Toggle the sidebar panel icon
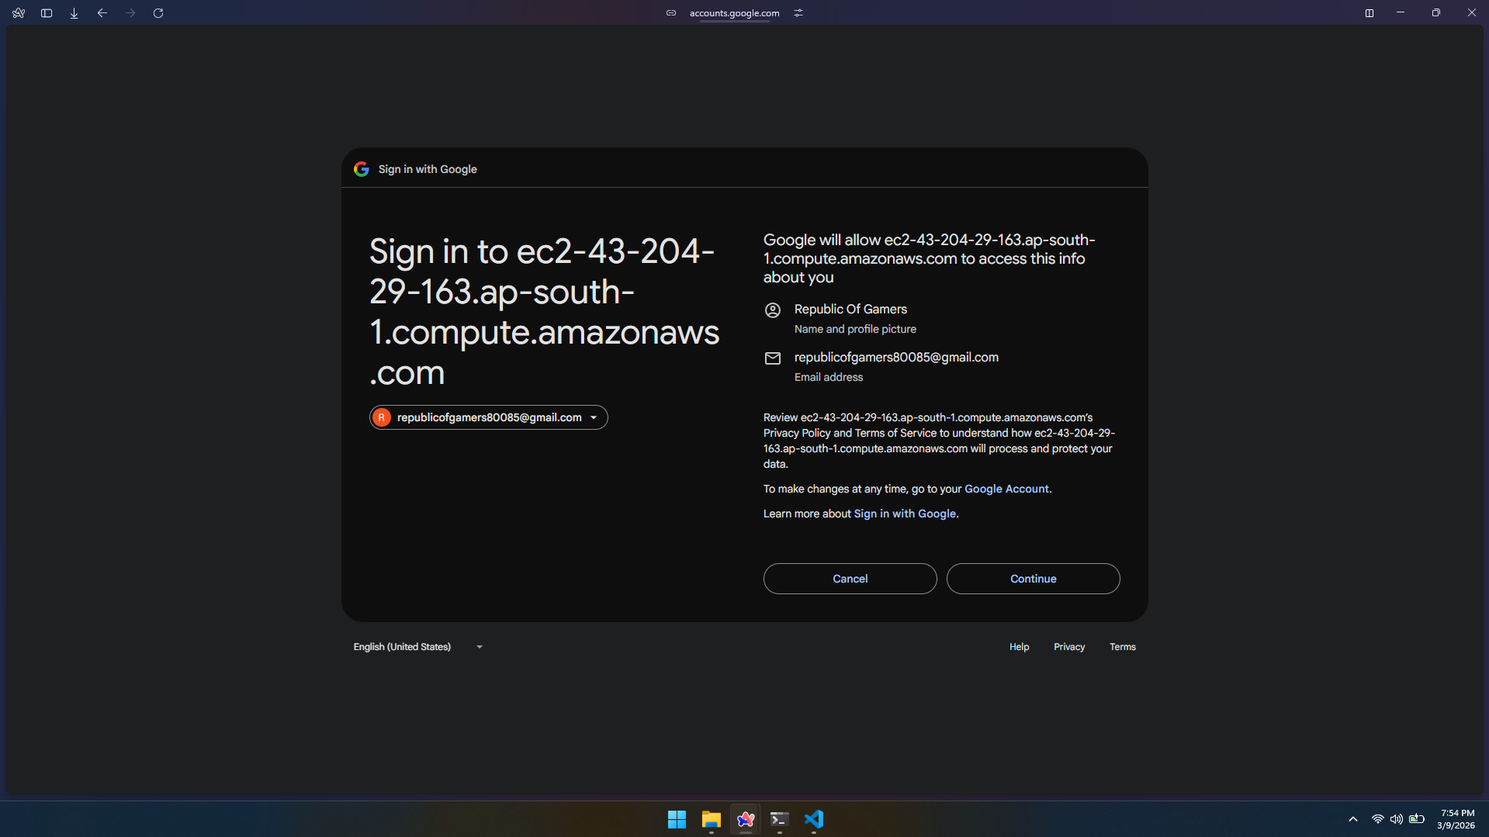 (47, 13)
